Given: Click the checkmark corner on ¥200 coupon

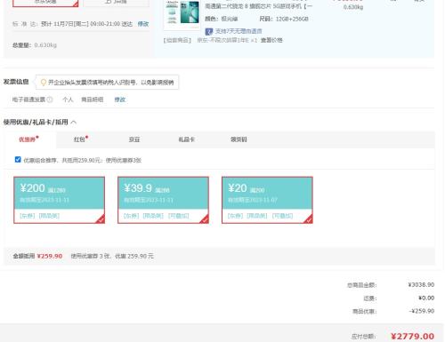Looking at the screenshot, I should [x=101, y=219].
